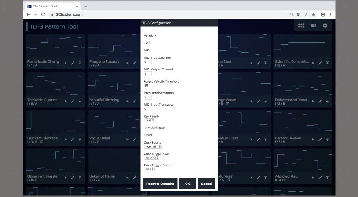Edit the Berserk Division pattern
Viewport: 358px width, 197px height.
pos(320,139)
